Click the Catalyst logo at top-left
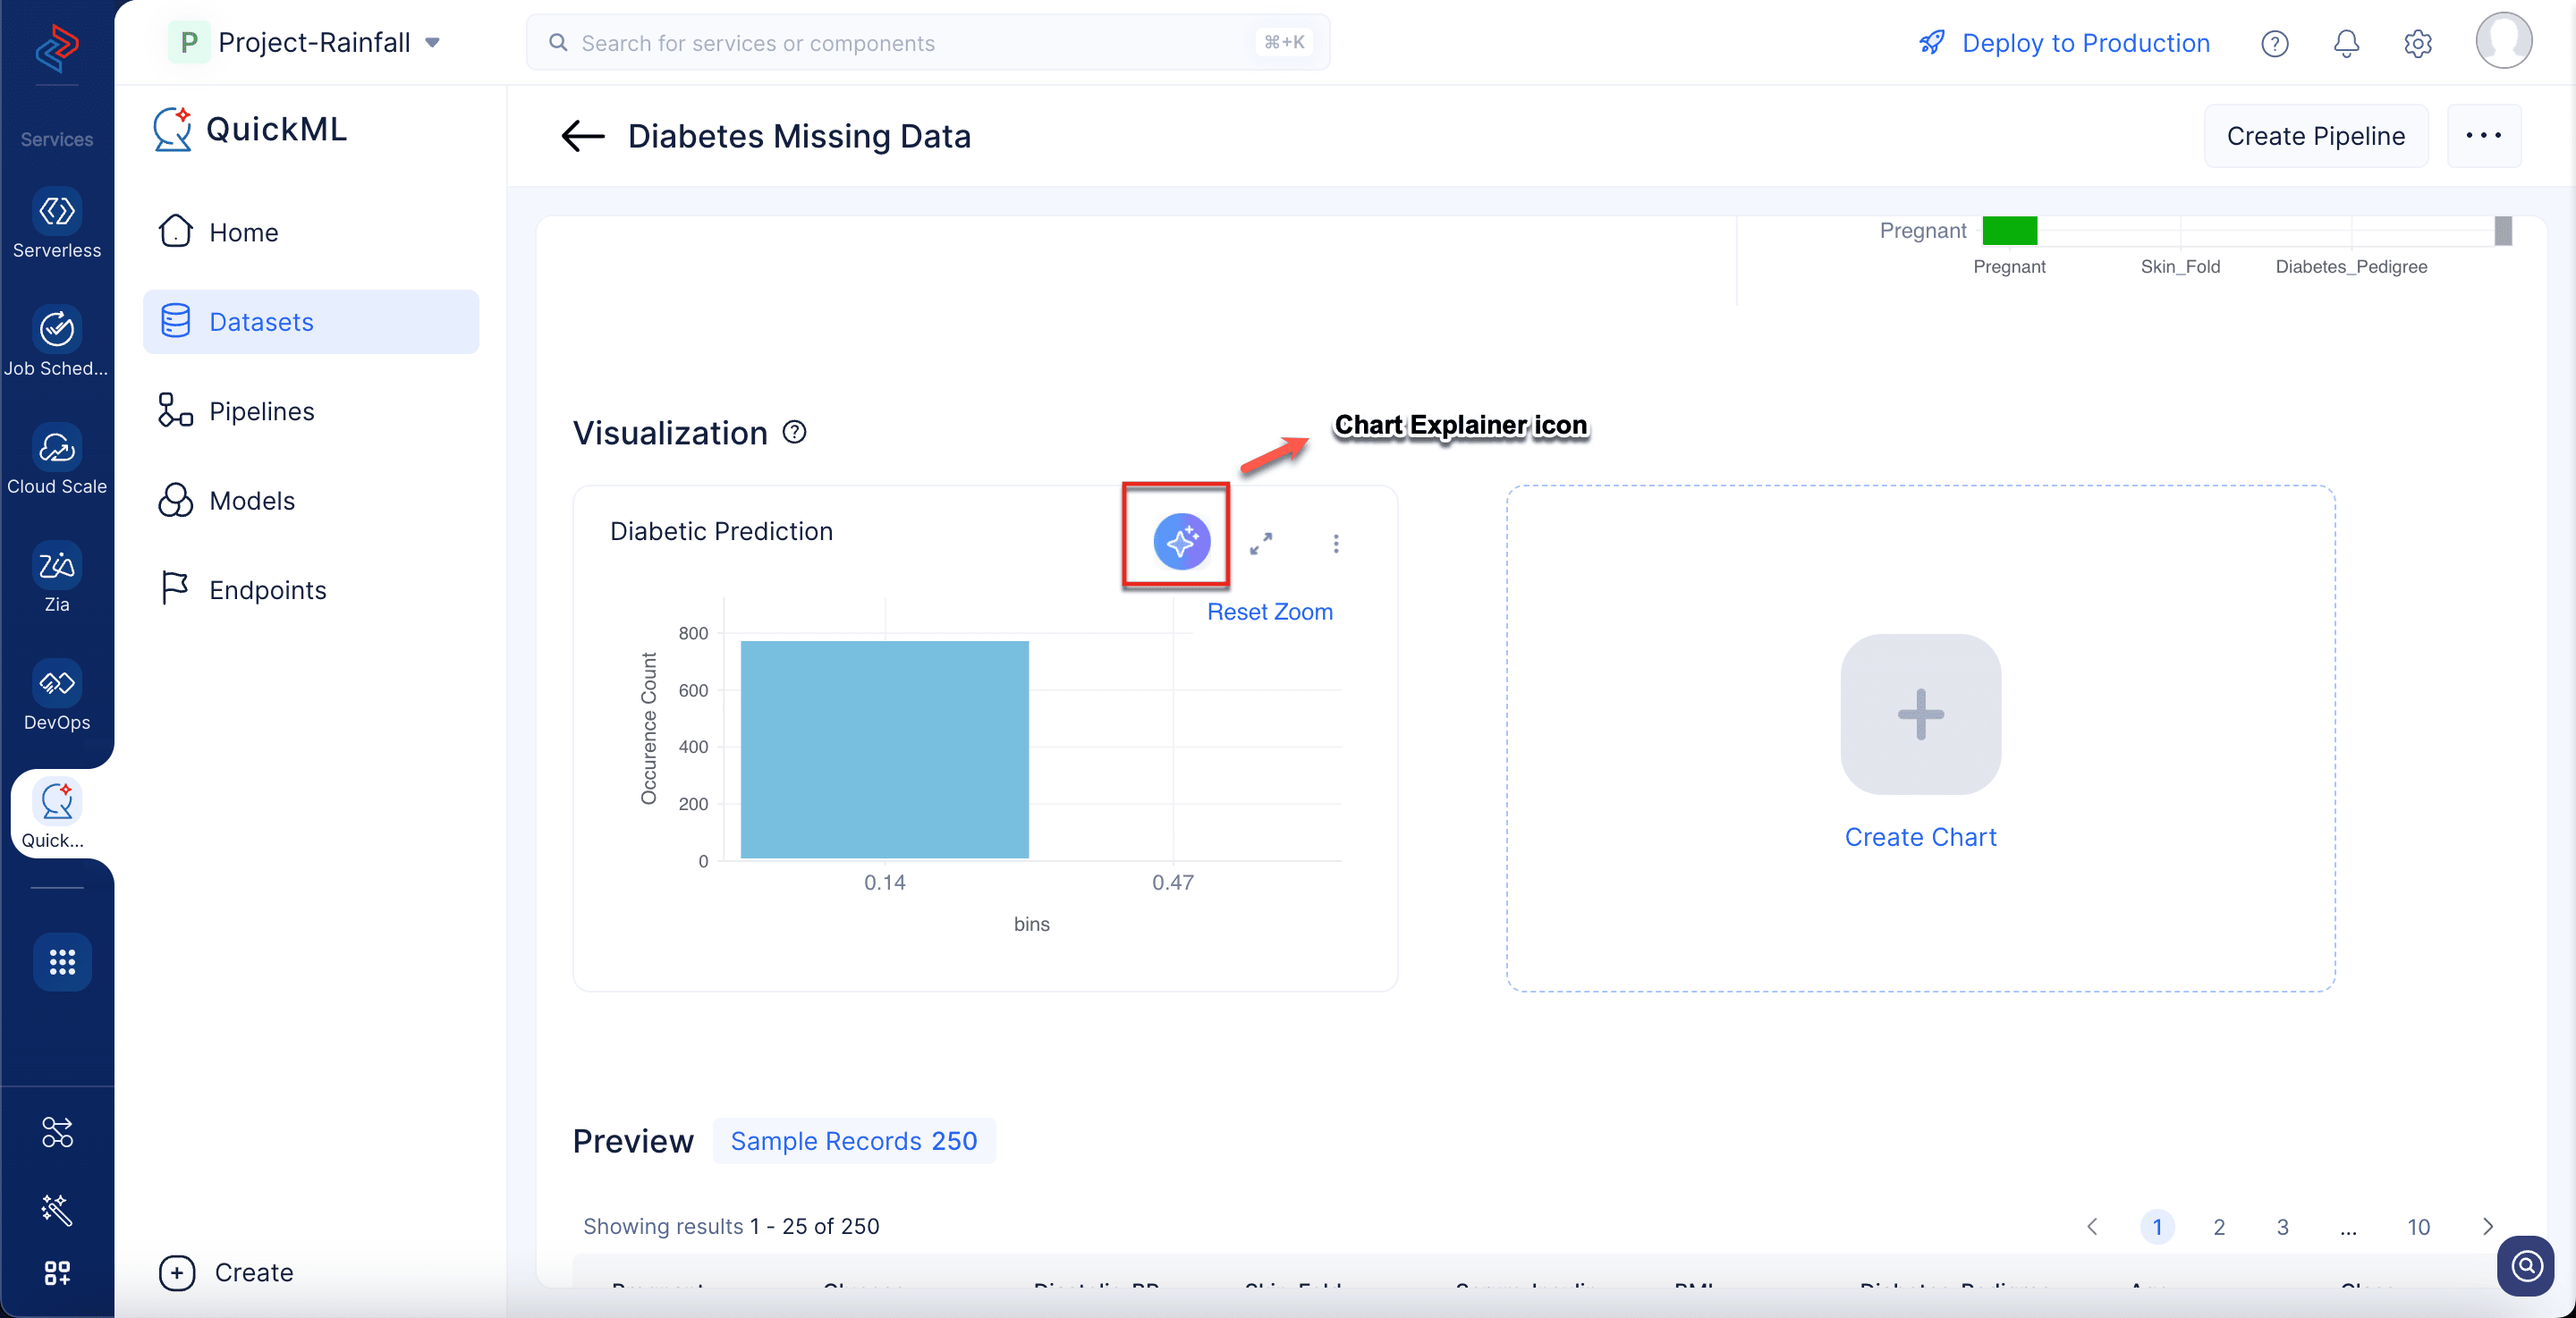Viewport: 2576px width, 1318px height. pyautogui.click(x=57, y=47)
